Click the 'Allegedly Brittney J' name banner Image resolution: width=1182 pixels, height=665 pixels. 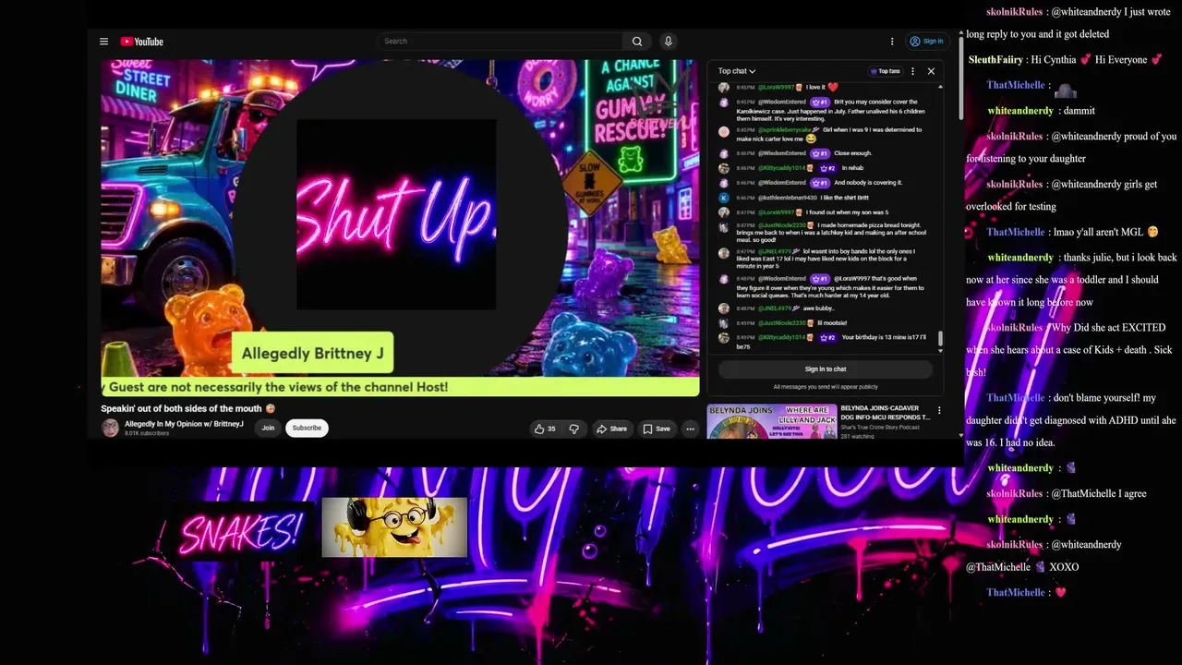click(x=312, y=353)
